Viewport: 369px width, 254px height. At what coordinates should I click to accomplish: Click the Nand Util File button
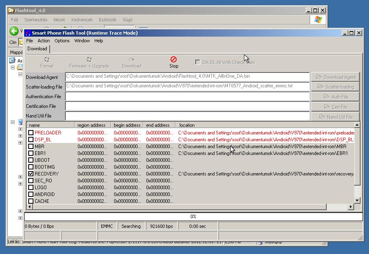(x=336, y=117)
